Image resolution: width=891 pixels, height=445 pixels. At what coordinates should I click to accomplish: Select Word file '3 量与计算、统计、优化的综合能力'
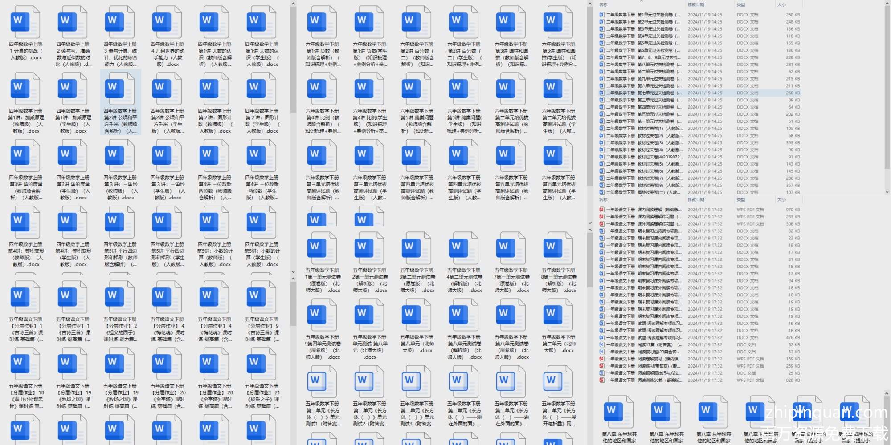pos(120,22)
